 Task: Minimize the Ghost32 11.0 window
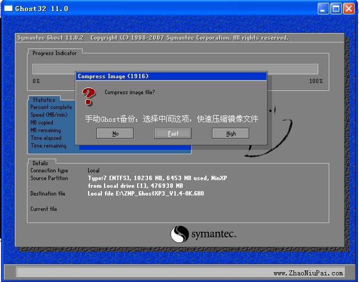[323, 9]
